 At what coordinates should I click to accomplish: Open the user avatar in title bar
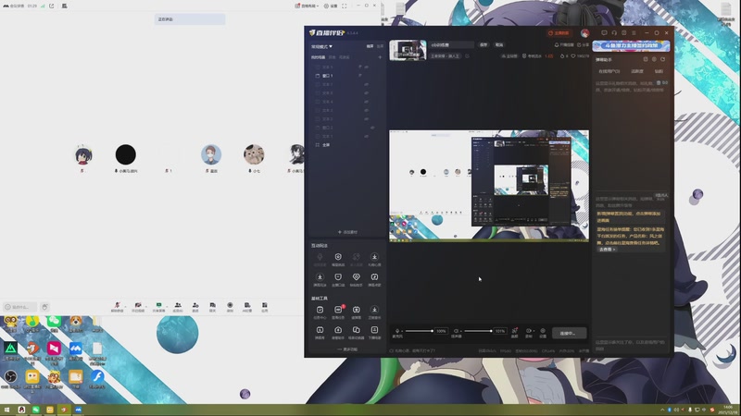coord(585,33)
